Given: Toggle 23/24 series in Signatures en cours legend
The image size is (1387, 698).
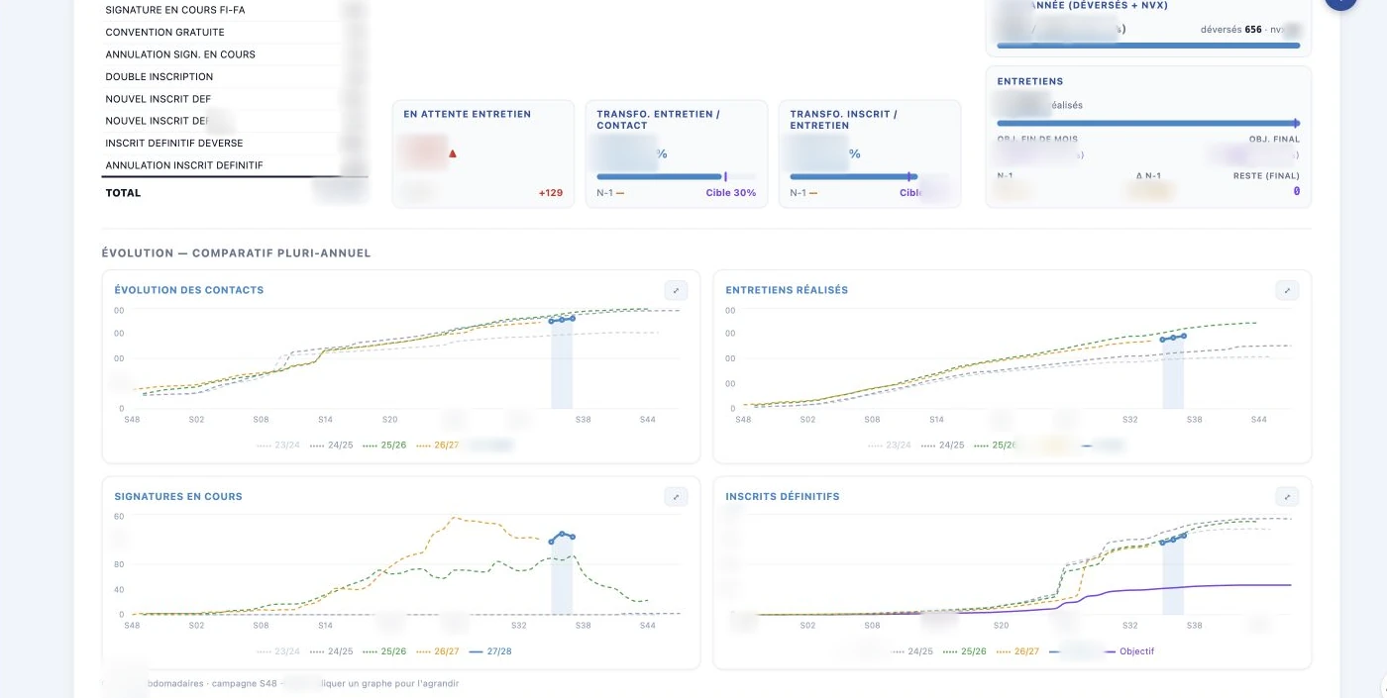Looking at the screenshot, I should 278,651.
